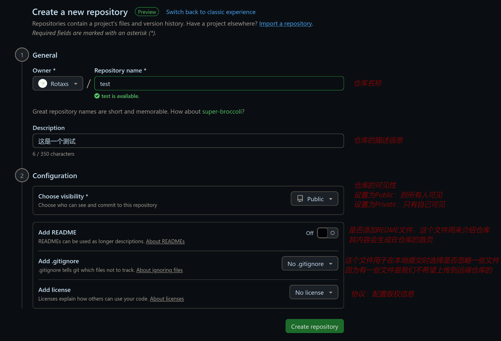The image size is (501, 341).
Task: Open the Public visibility dropdown
Action: click(314, 199)
